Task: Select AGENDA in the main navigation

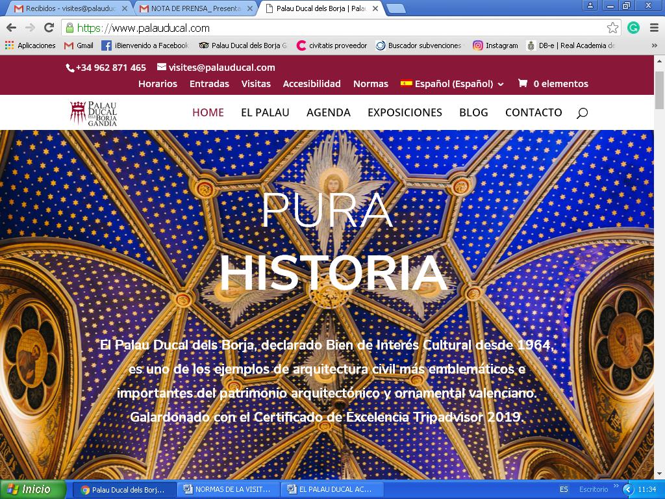Action: (328, 112)
